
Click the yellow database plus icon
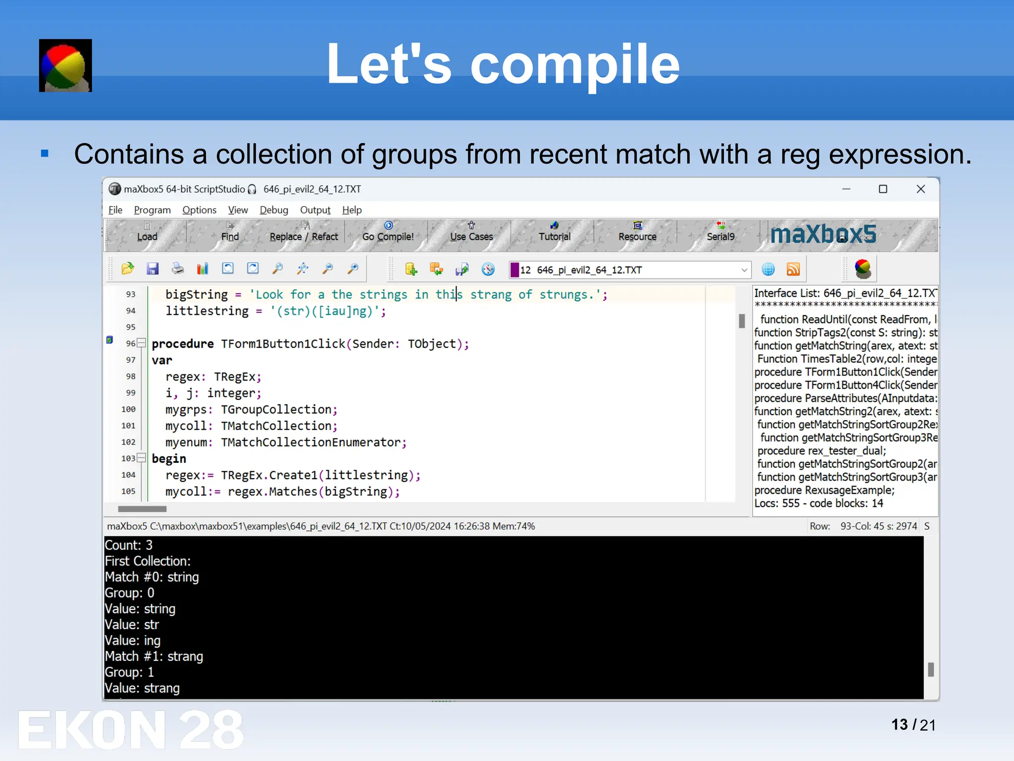point(411,269)
